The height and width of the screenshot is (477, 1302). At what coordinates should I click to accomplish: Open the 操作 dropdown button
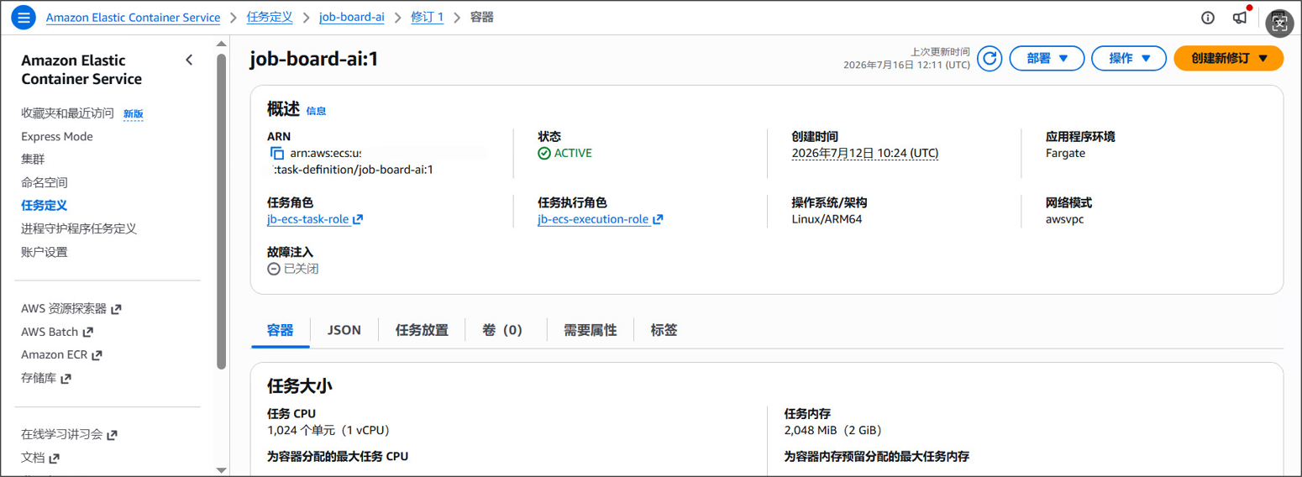pos(1129,58)
